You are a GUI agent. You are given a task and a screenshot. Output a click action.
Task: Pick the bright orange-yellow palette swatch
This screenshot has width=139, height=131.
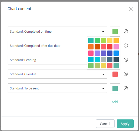(116, 41)
